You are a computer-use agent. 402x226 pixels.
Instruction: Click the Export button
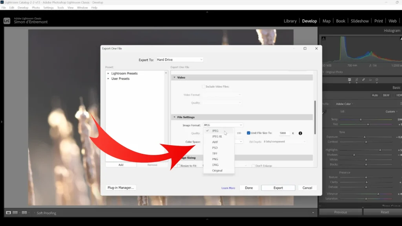point(278,188)
